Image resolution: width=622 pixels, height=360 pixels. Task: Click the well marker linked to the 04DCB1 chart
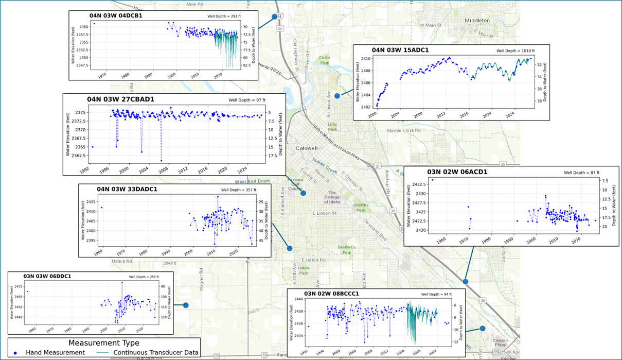(274, 17)
